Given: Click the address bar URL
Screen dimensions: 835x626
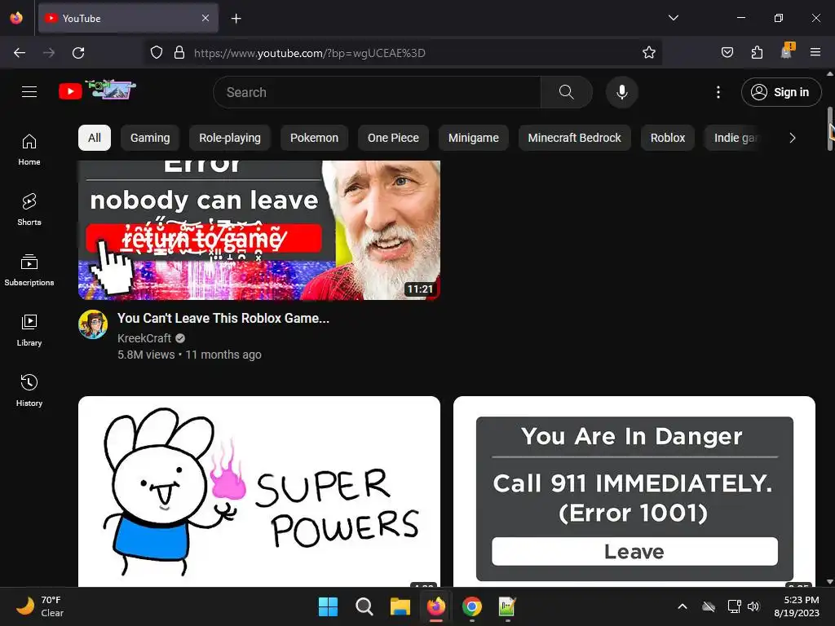Looking at the screenshot, I should pyautogui.click(x=309, y=53).
